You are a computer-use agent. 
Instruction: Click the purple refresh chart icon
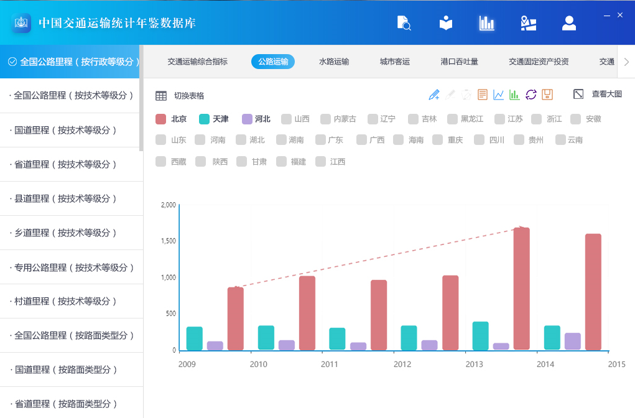click(531, 95)
